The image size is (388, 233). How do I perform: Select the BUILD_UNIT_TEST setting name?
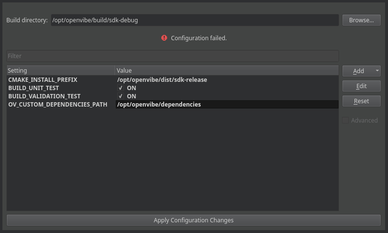click(x=33, y=88)
